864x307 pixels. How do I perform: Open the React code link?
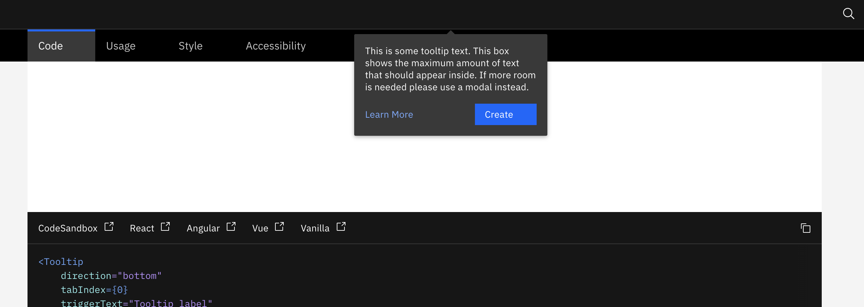(x=142, y=228)
